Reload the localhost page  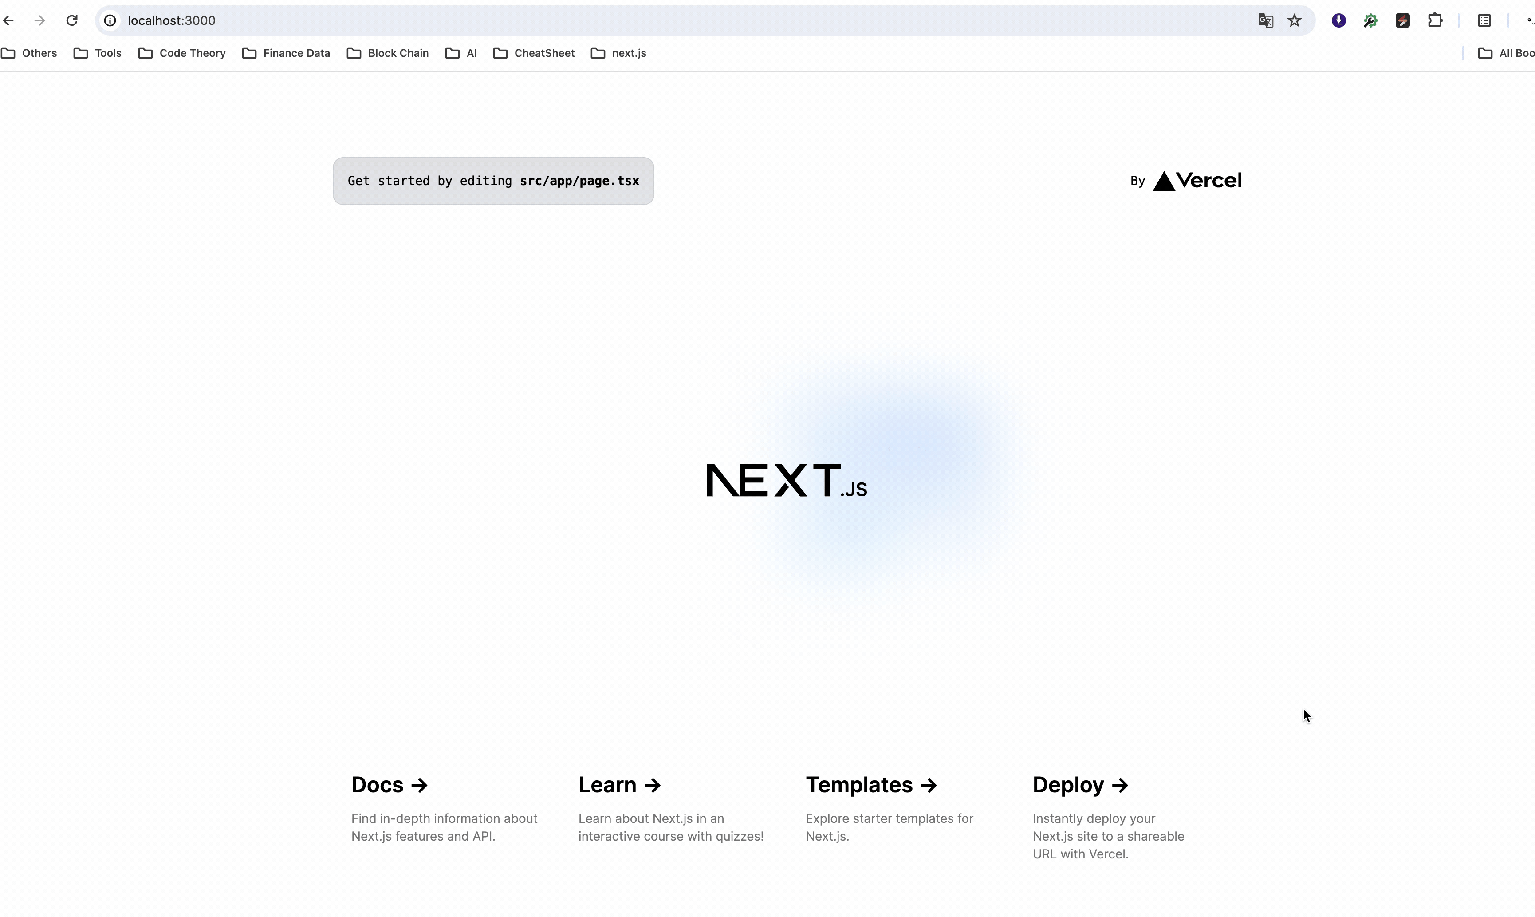(71, 20)
